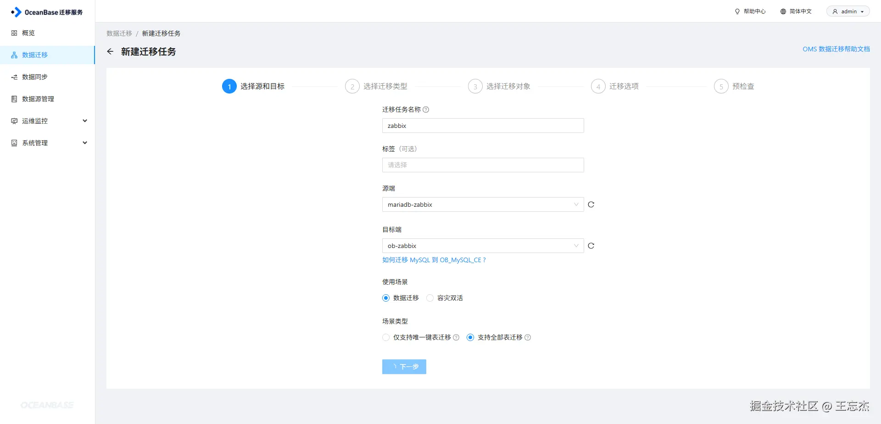
Task: Click the 选择源和目标 step label
Action: point(262,86)
